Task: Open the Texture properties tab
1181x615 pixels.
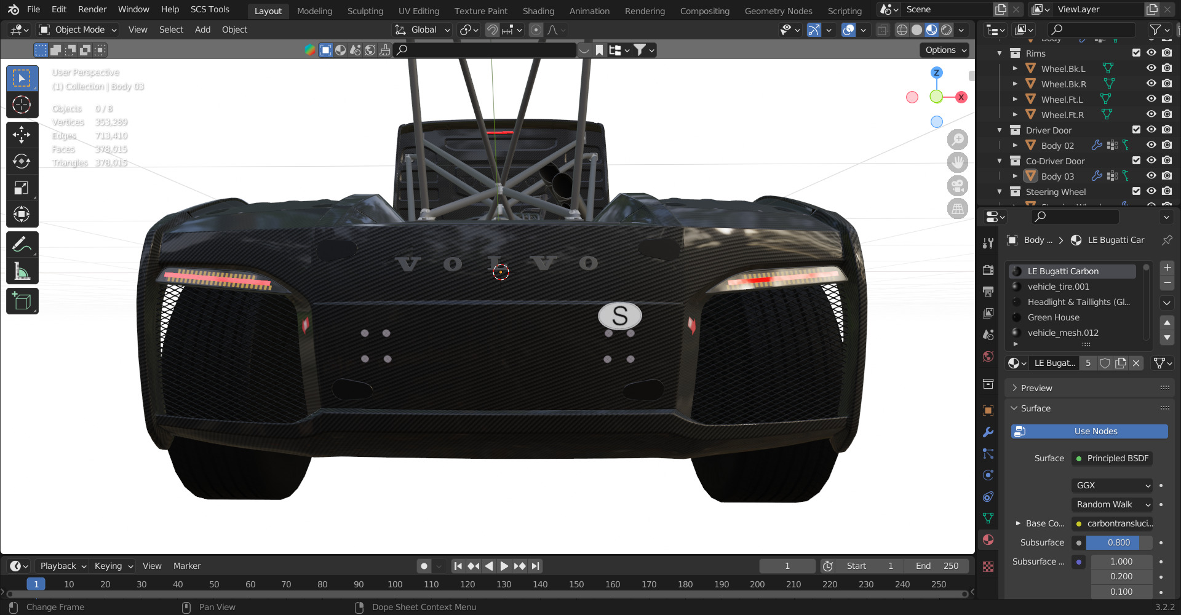Action: 988,566
